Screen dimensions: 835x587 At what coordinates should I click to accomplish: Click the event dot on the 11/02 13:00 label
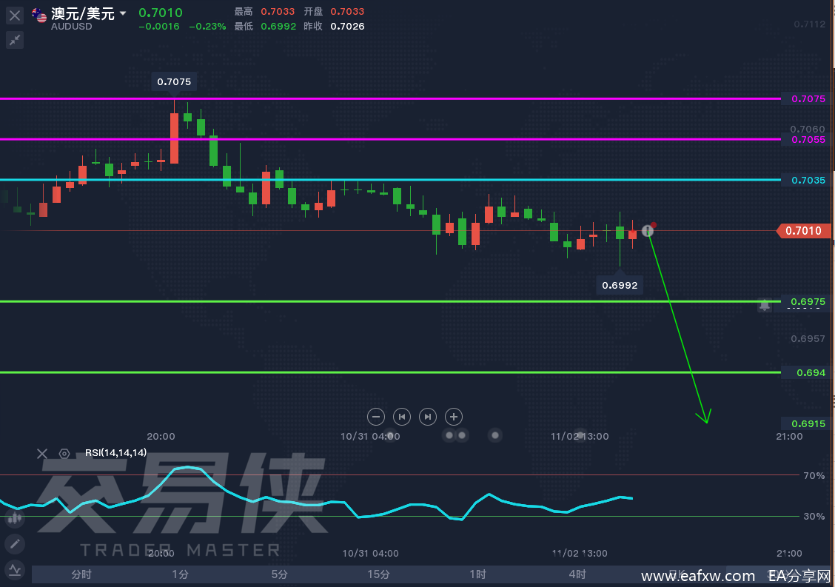coord(580,435)
